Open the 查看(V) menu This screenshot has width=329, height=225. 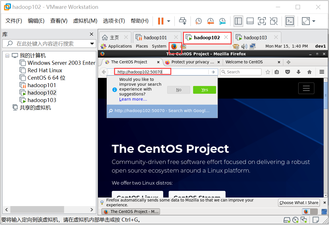click(x=59, y=21)
